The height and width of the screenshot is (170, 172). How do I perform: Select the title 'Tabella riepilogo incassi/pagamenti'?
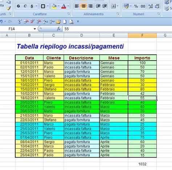pos(70,46)
